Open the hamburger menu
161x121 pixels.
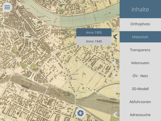tap(7, 7)
